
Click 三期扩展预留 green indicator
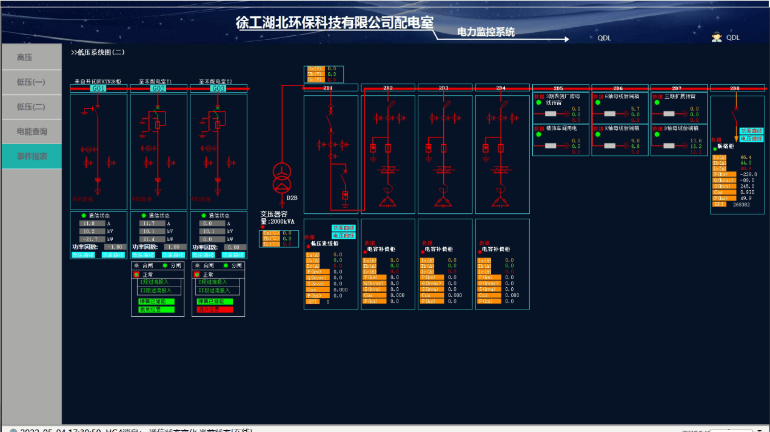click(x=657, y=102)
